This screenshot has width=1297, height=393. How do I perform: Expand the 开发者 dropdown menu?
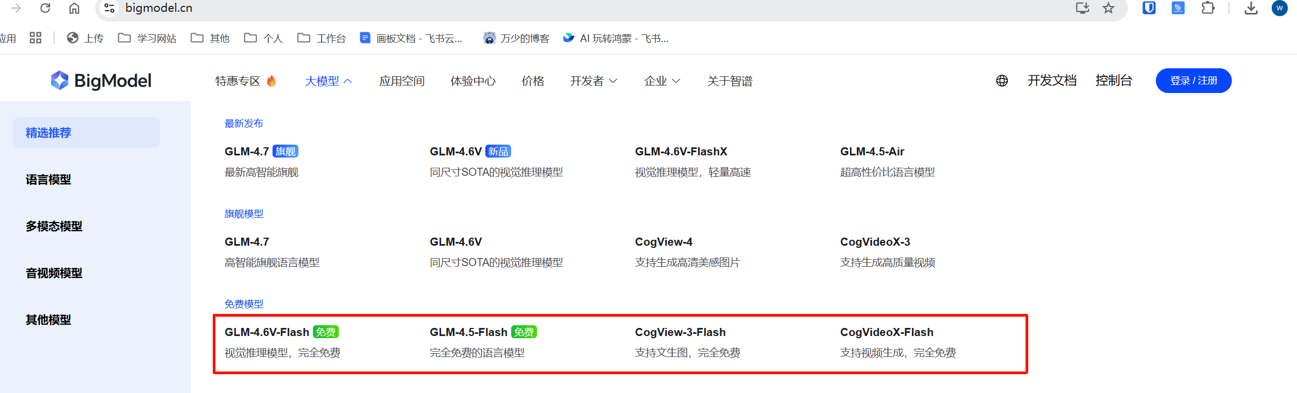[x=593, y=81]
